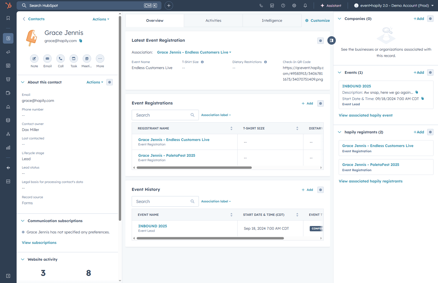The width and height of the screenshot is (438, 283).
Task: Open the Assistant panel
Action: point(331,6)
